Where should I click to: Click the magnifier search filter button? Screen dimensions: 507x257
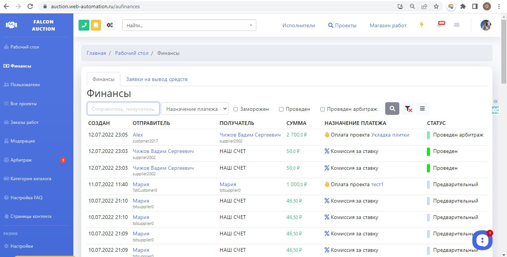(392, 109)
